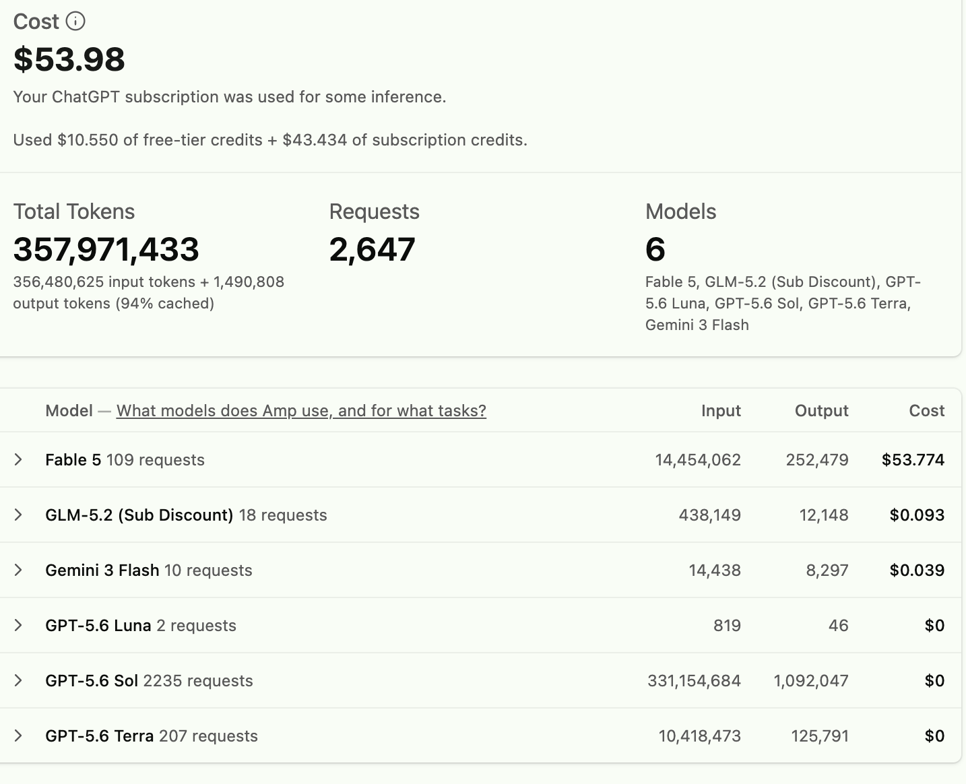Viewport: 966px width, 784px height.
Task: Click the 2,647 requests count
Action: click(x=373, y=249)
